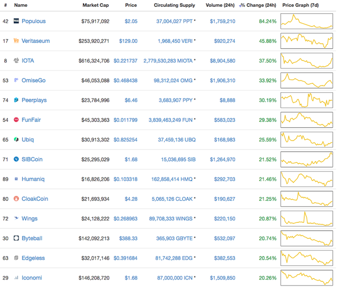This screenshot has height=287, width=338.
Task: Sort by Circulating Supply column header
Action: pos(174,5)
